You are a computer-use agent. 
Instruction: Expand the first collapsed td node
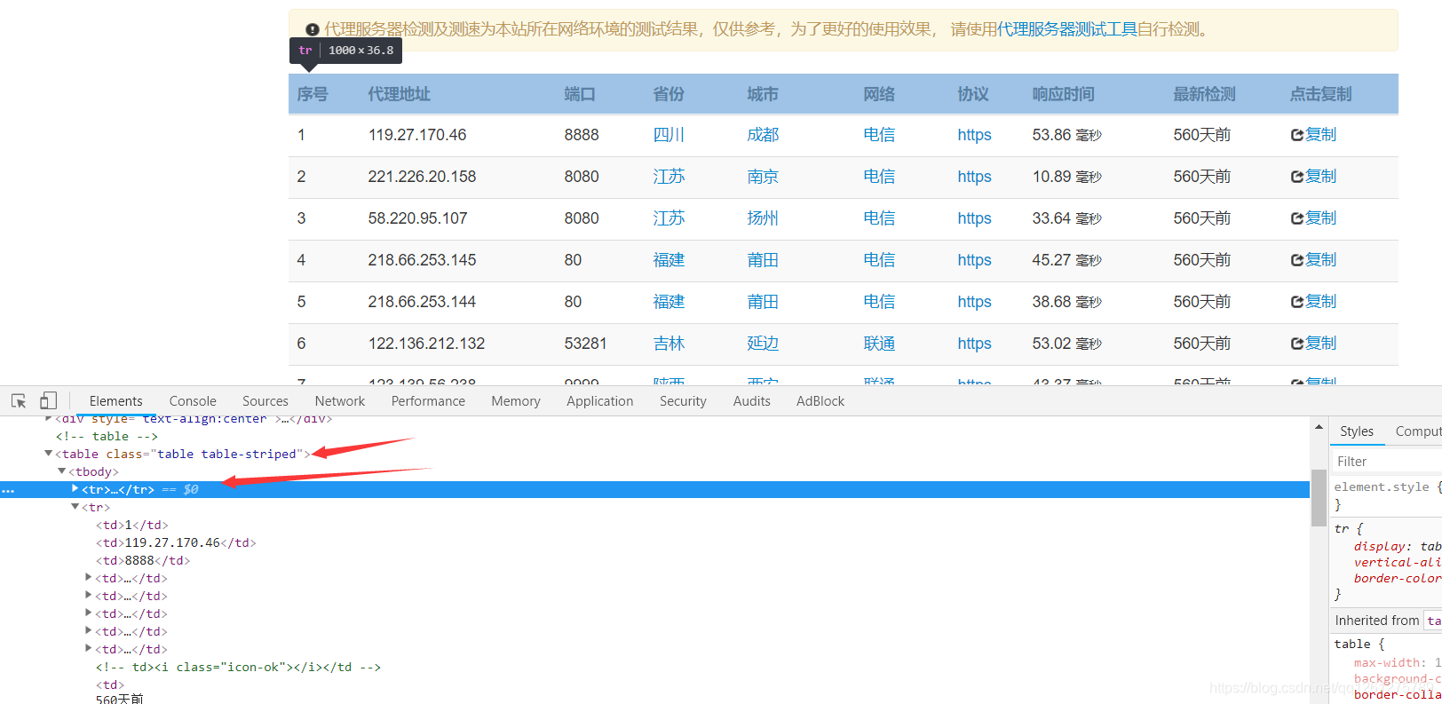(89, 578)
